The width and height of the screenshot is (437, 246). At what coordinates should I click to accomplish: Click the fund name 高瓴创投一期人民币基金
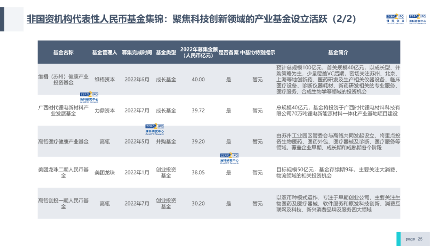pos(63,204)
